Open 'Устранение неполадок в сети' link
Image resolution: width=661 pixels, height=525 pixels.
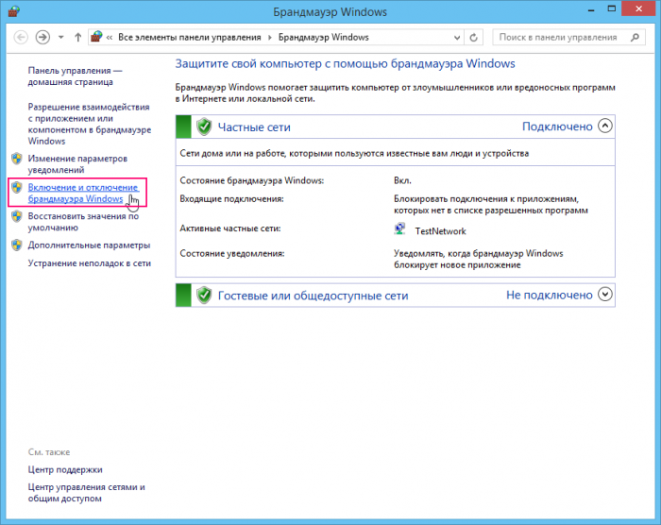[90, 263]
